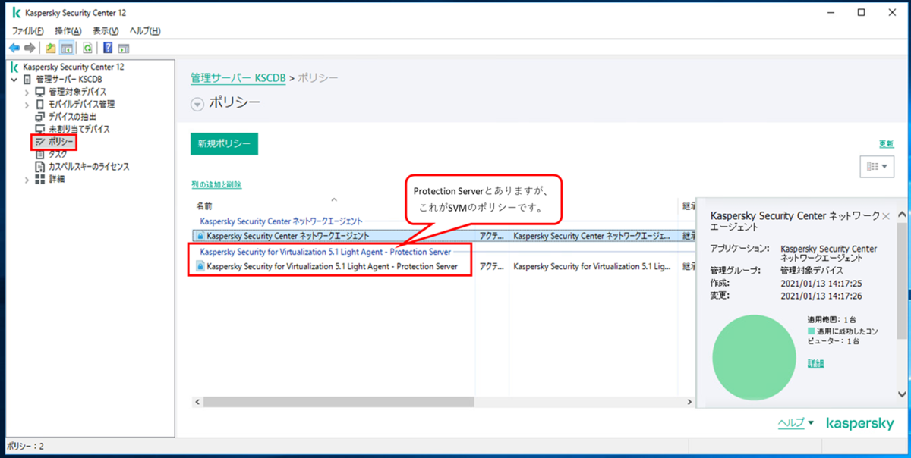Open the blue help question-mark icon

tap(108, 48)
